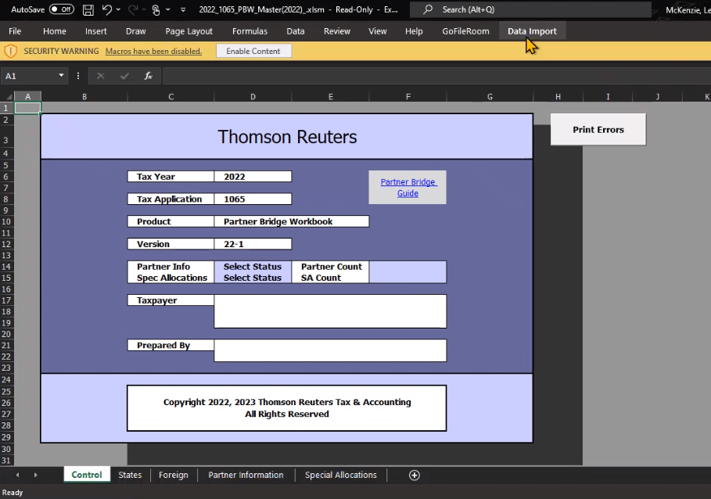Open the Name Box dropdown arrow
The height and width of the screenshot is (499, 711).
61,76
